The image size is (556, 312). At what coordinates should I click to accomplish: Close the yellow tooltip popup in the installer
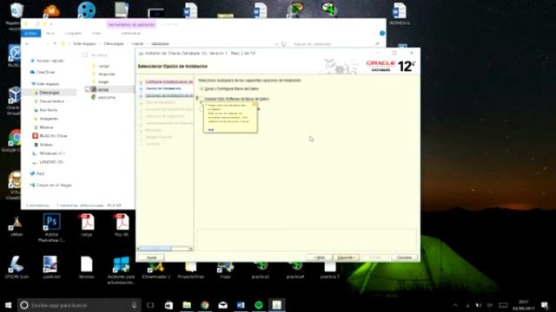tap(254, 104)
